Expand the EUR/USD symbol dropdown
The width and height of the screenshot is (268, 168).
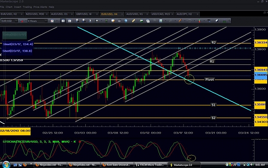[x=16, y=21]
